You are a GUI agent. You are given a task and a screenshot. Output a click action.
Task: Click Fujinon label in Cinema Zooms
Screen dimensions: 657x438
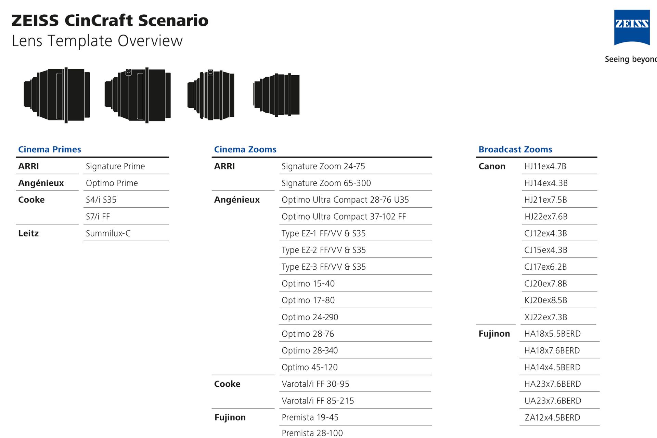pos(230,418)
